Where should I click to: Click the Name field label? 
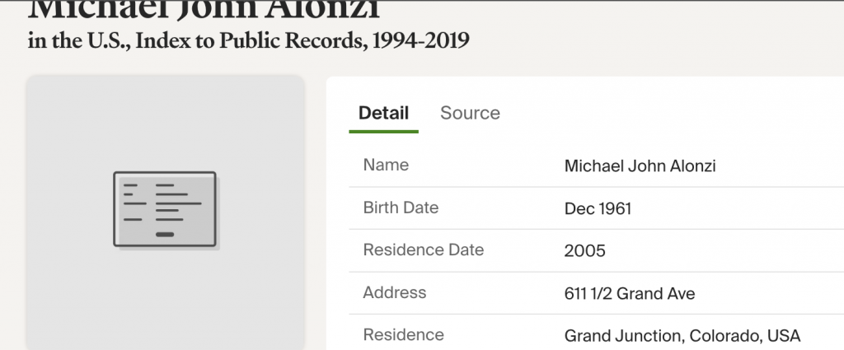(x=386, y=165)
